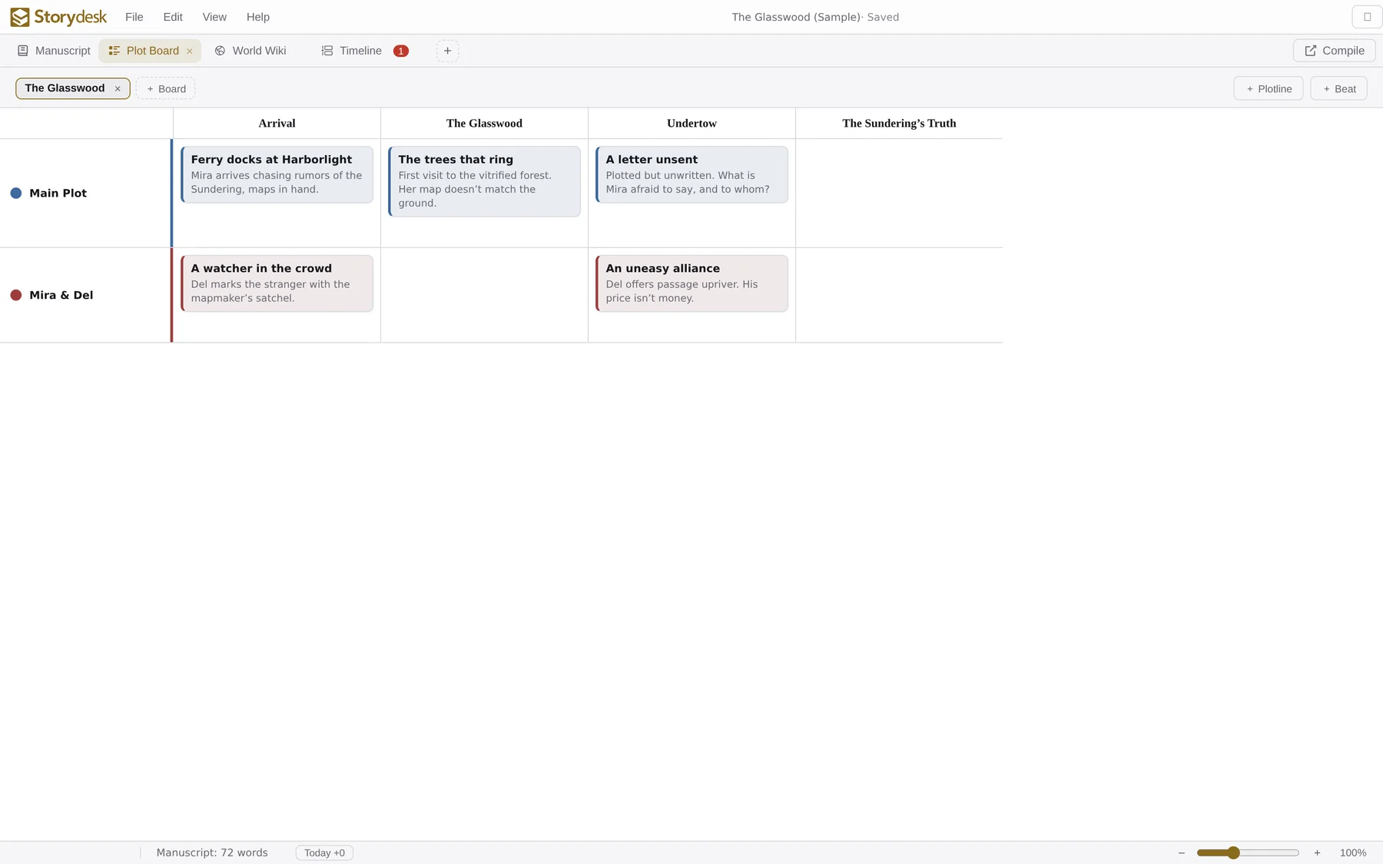The image size is (1383, 864).
Task: Add a new tab with the plus icon
Action: pos(447,51)
